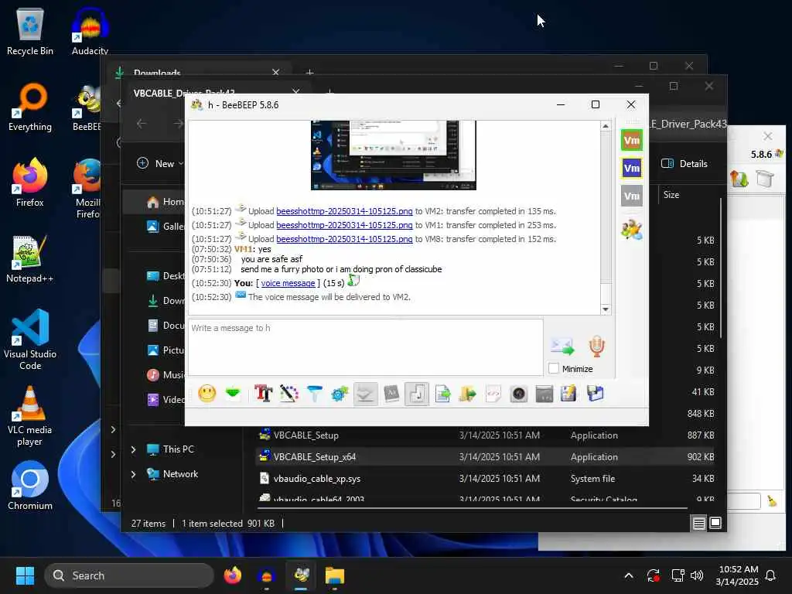Click the blue printer-like last toolbar icon
The image size is (792, 594).
(x=596, y=394)
